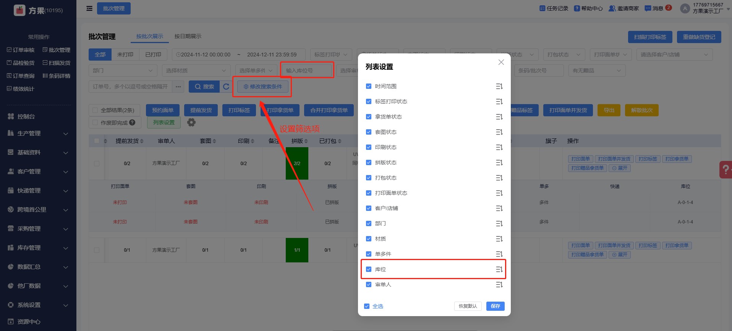
Task: Uncheck the 标签打印状态 checkbox
Action: click(x=369, y=101)
